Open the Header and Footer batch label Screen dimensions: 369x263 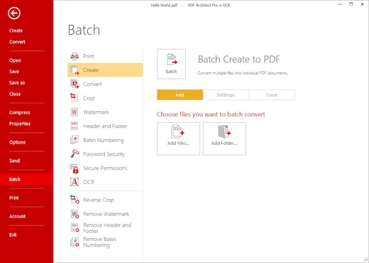105,126
